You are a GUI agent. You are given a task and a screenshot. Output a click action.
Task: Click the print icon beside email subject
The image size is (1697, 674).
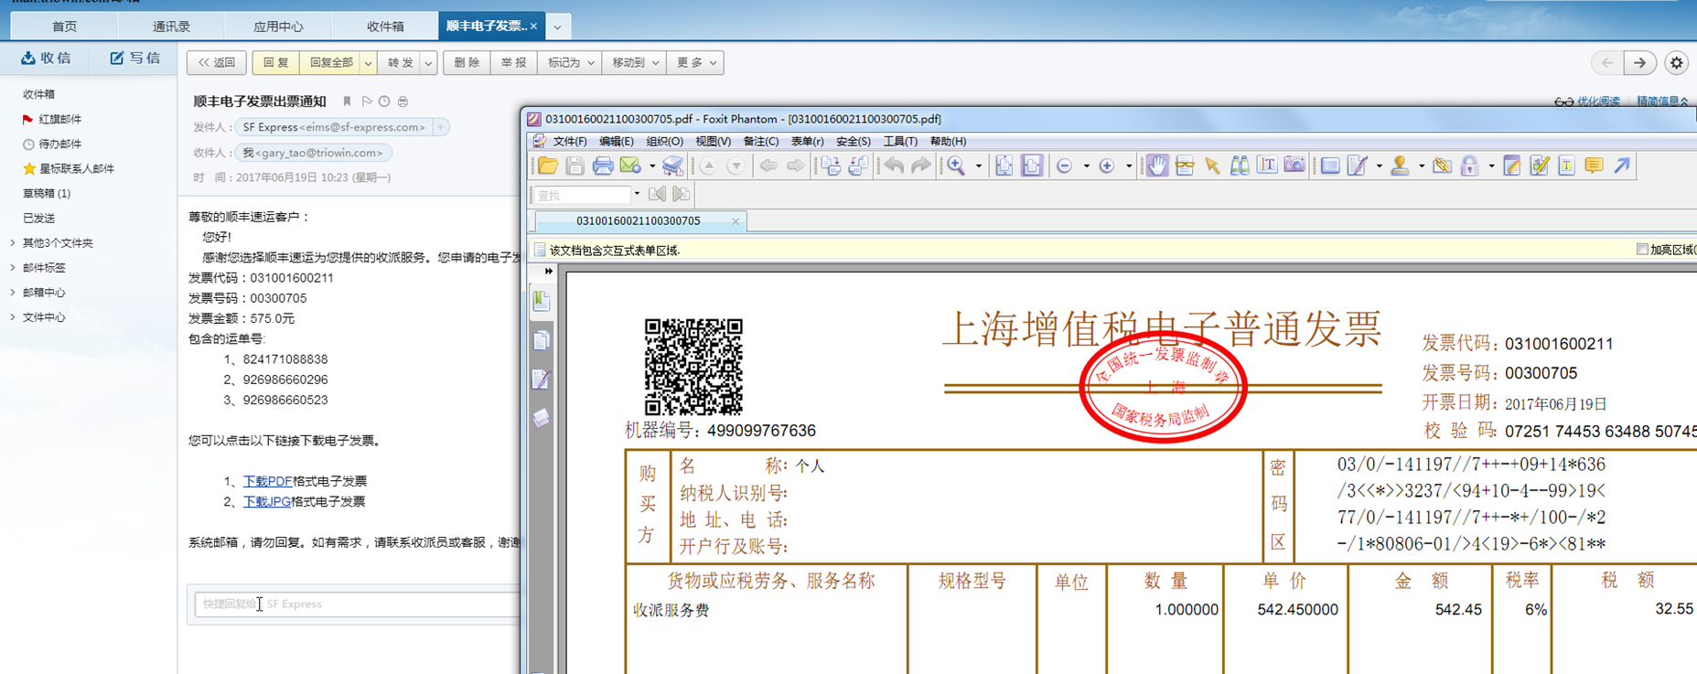403,102
